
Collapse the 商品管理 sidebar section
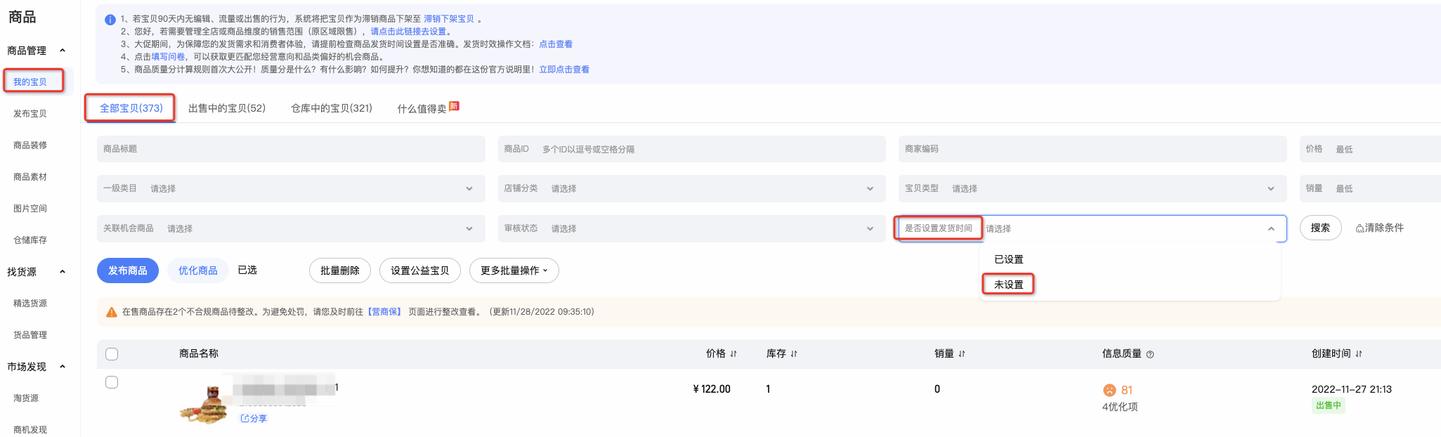[x=63, y=51]
